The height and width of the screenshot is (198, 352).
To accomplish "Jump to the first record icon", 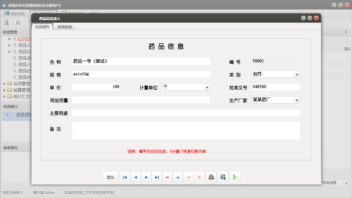I will (x=125, y=177).
